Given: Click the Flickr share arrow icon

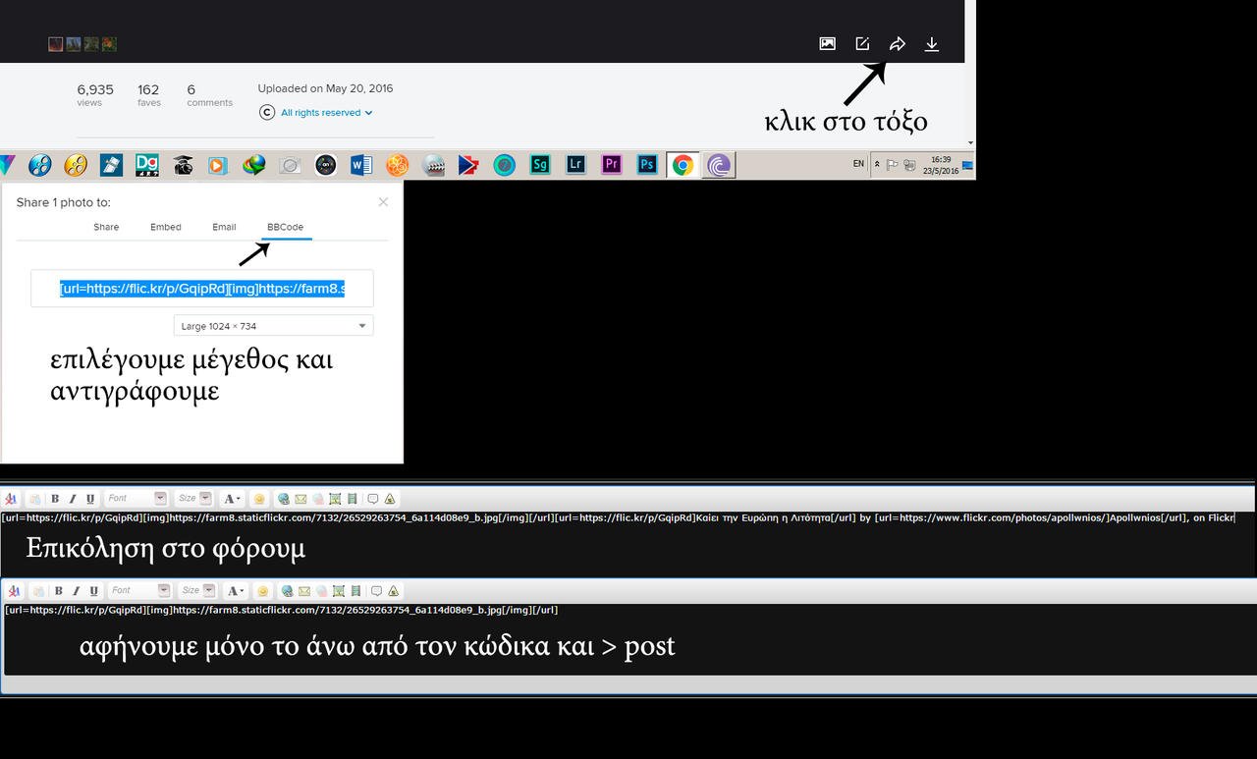Looking at the screenshot, I should (x=897, y=43).
